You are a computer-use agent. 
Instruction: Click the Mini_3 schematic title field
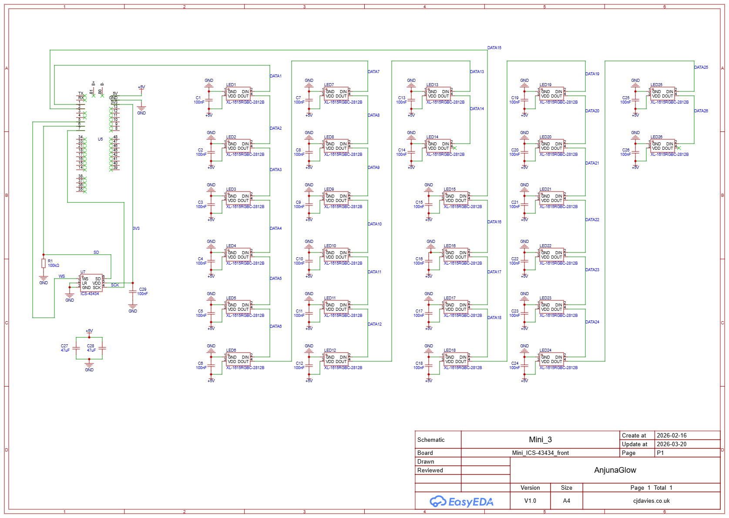540,440
